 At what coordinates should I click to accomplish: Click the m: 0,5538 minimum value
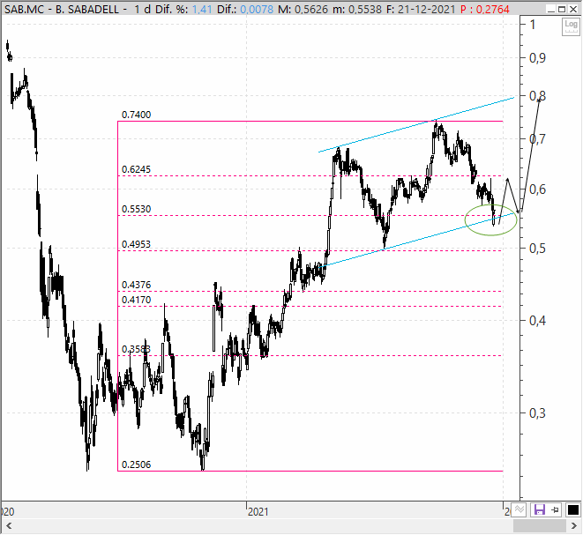pyautogui.click(x=358, y=9)
